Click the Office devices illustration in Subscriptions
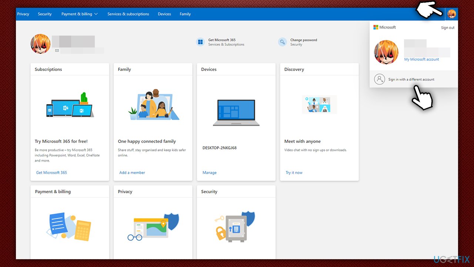474x267 pixels. (70, 105)
